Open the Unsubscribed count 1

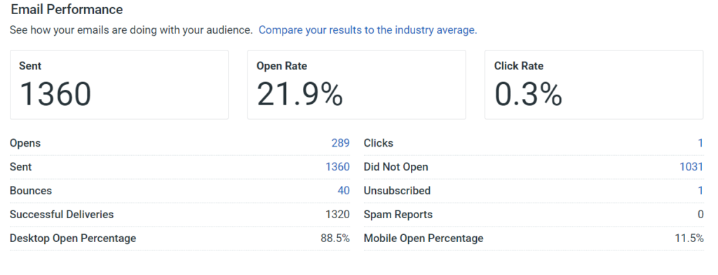[700, 191]
